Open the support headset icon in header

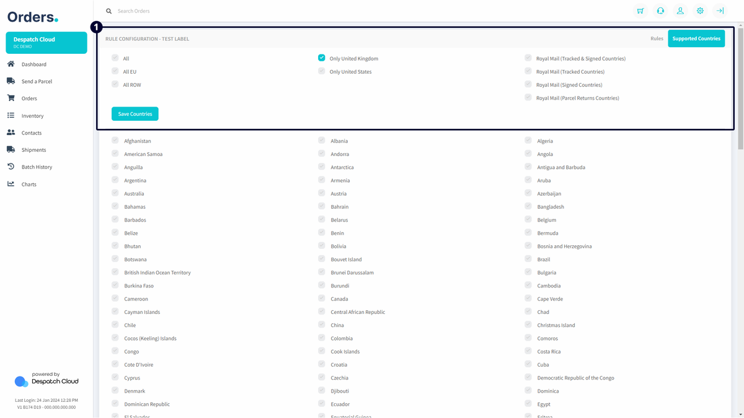[660, 11]
